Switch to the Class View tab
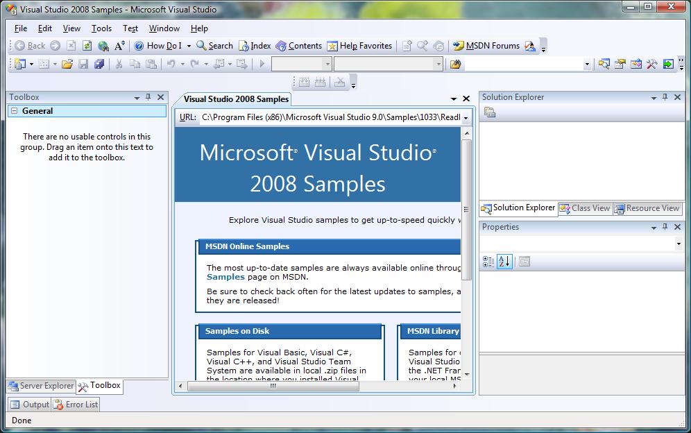The image size is (691, 433). click(x=585, y=208)
